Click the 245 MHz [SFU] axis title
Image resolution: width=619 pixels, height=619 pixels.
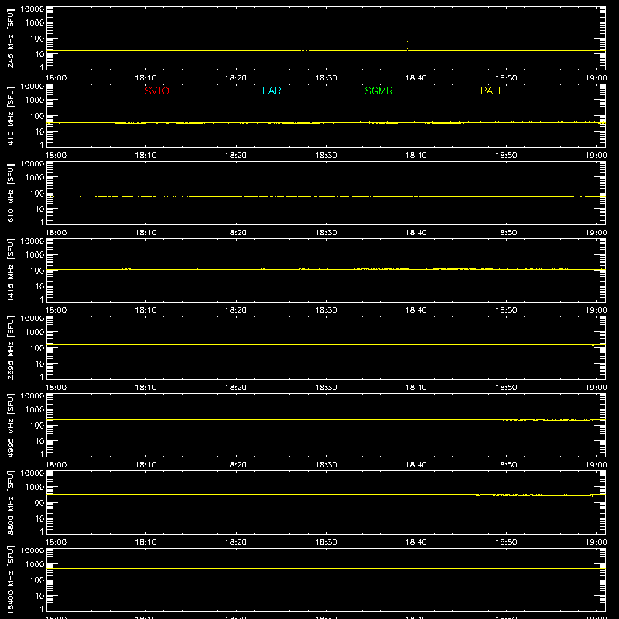10,39
